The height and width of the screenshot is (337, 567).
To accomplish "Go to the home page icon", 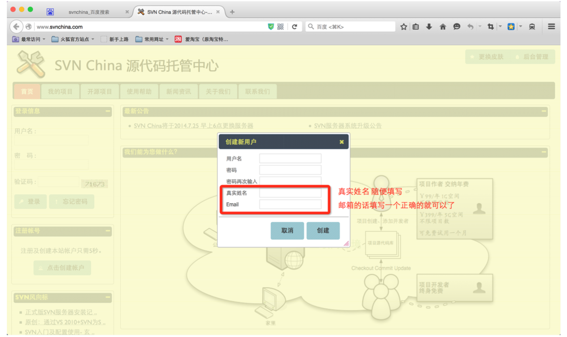I will click(x=443, y=27).
